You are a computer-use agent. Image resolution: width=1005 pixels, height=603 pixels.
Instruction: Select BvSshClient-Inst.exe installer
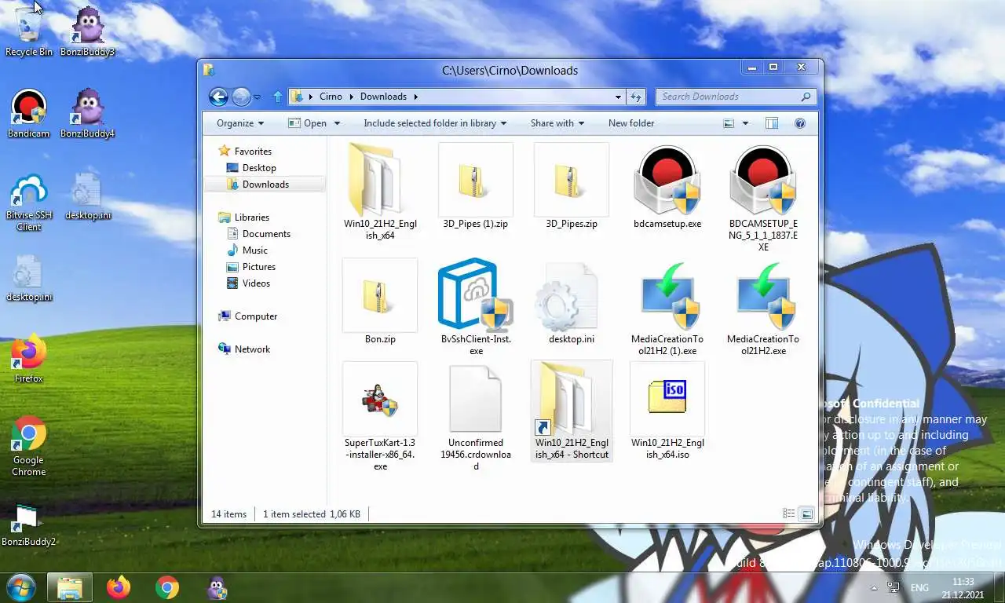pyautogui.click(x=476, y=307)
